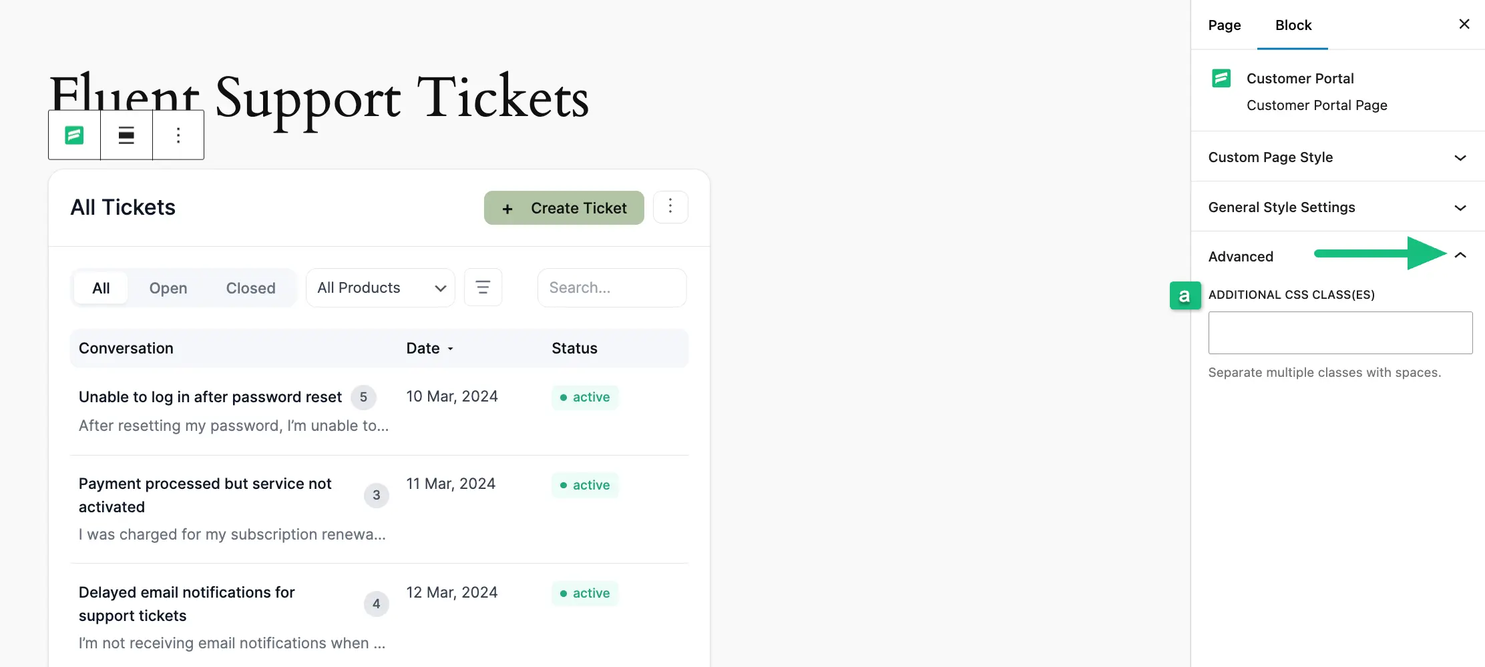Close the settings sidebar
Screen dimensions: 1485x667
pos(1464,25)
